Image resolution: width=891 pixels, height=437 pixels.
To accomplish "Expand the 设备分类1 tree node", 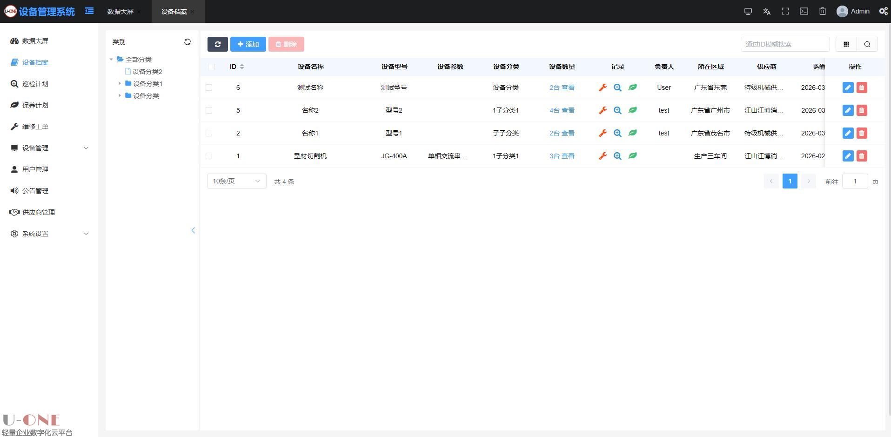I will [120, 84].
